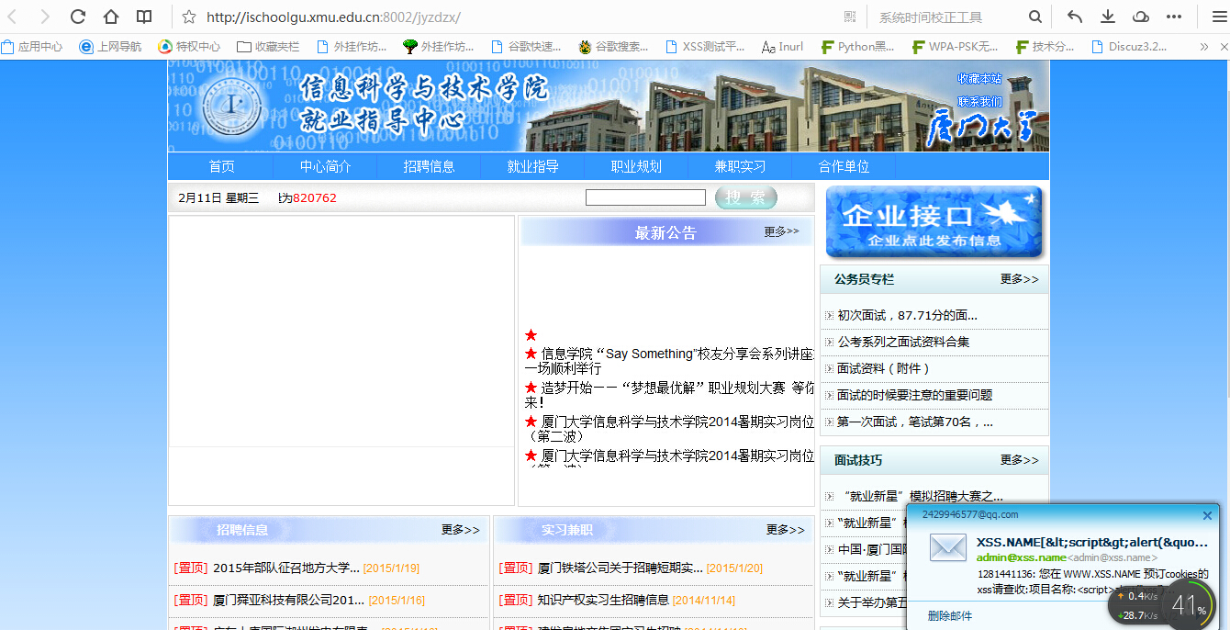Viewport: 1230px width, 630px height.
Task: Open 初次面试，87.71分的面... article
Action: pyautogui.click(x=907, y=315)
